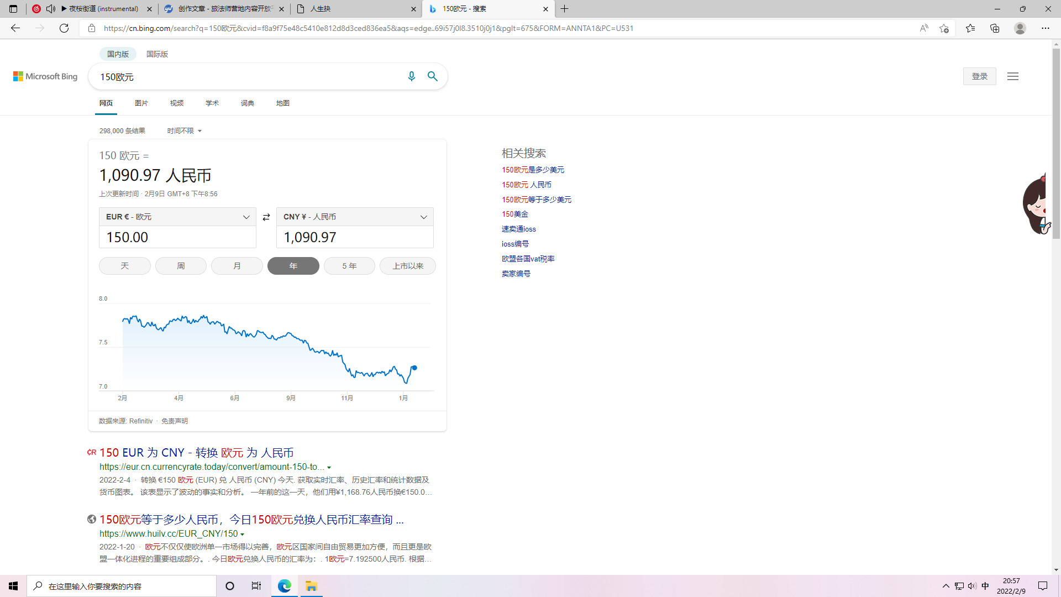Image resolution: width=1061 pixels, height=597 pixels.
Task: Switch to 国际版 search mode
Action: [x=157, y=54]
